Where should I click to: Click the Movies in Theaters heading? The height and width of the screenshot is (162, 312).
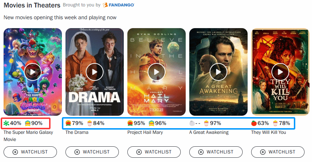click(x=32, y=5)
